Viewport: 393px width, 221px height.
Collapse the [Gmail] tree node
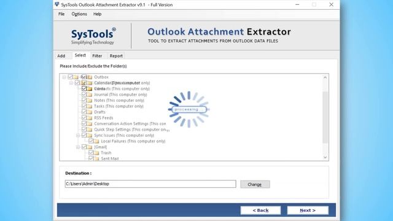point(78,147)
